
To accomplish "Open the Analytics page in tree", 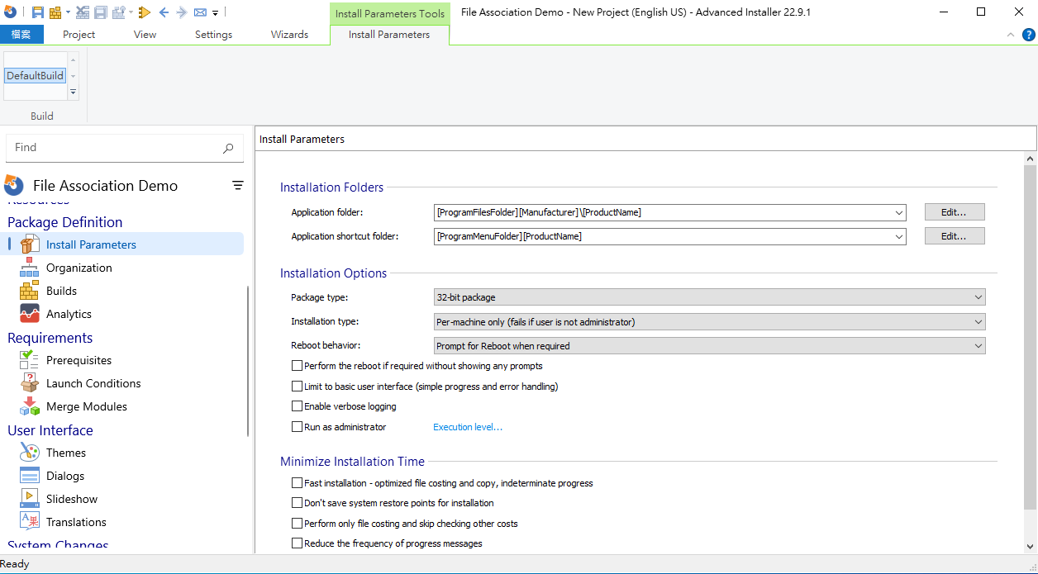I will click(x=69, y=314).
